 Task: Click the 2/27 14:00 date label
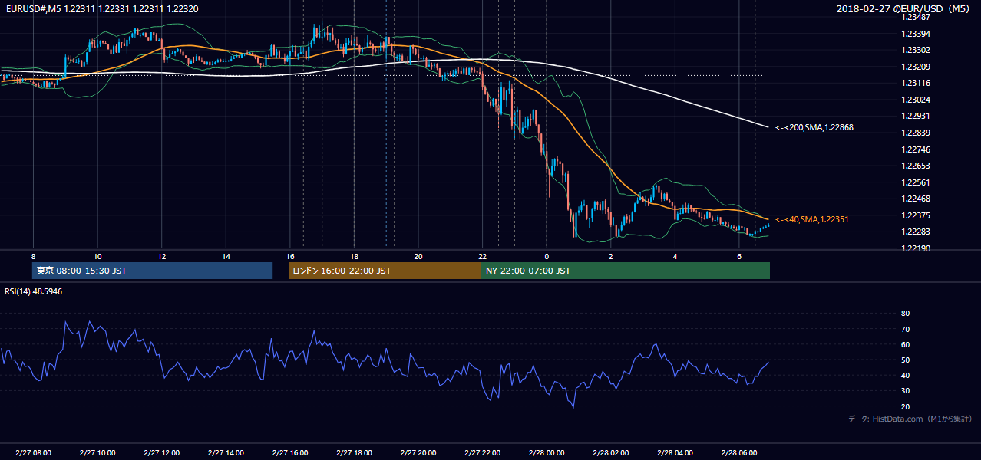pyautogui.click(x=226, y=452)
